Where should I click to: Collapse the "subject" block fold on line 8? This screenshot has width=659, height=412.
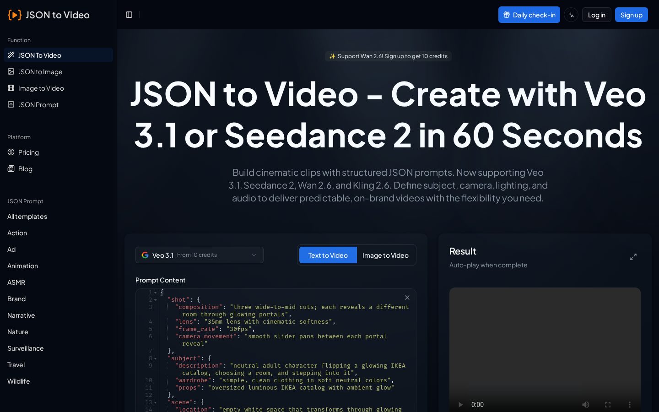pos(156,358)
